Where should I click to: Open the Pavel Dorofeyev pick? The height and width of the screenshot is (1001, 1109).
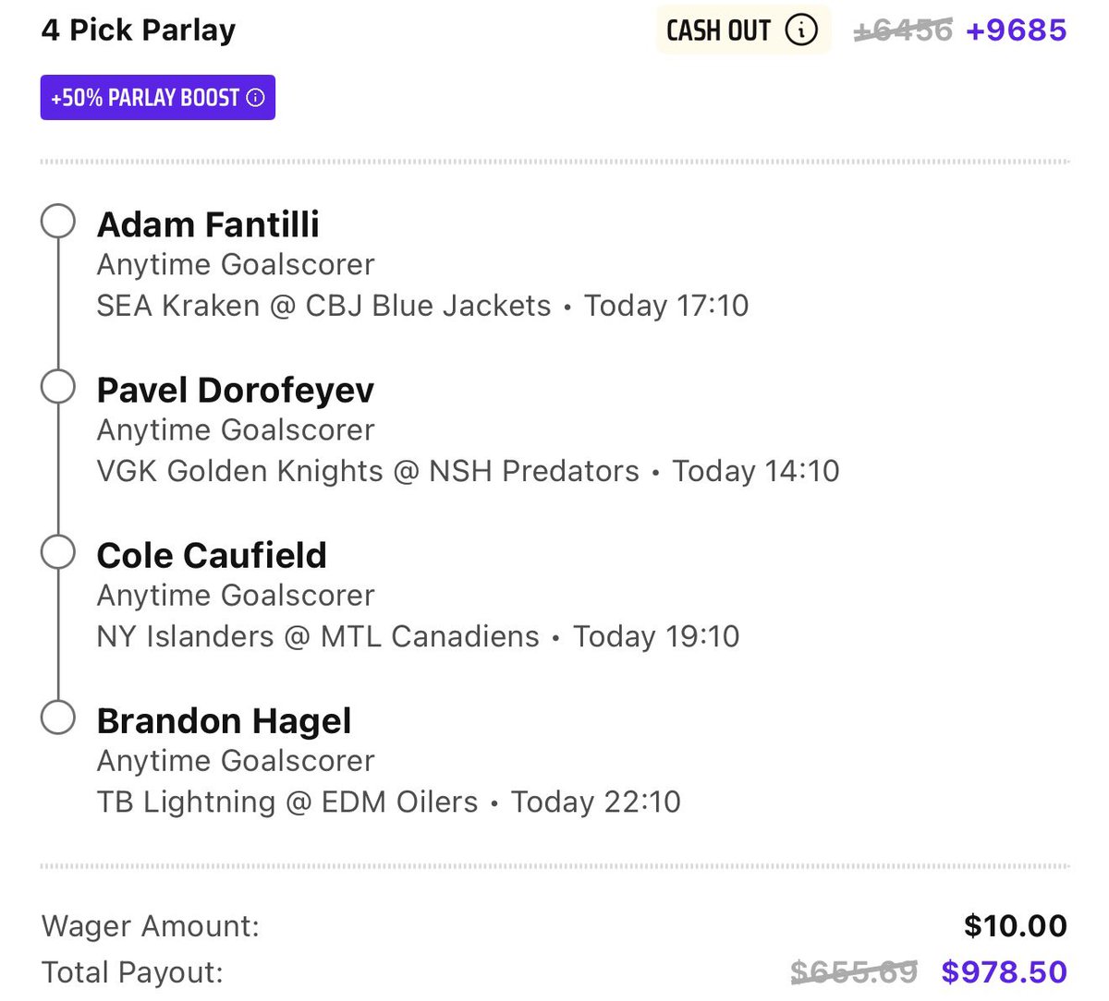(235, 390)
